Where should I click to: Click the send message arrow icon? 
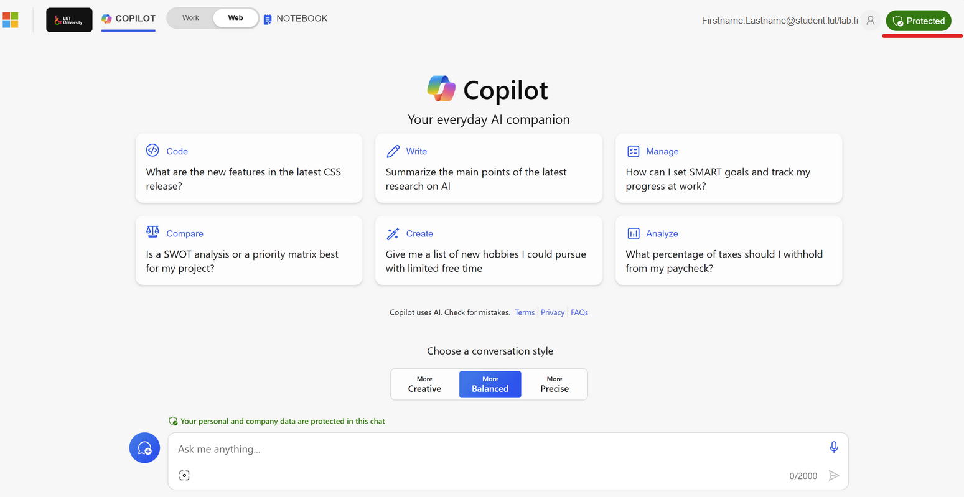click(834, 476)
